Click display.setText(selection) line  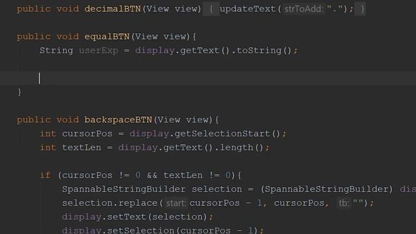tap(137, 216)
